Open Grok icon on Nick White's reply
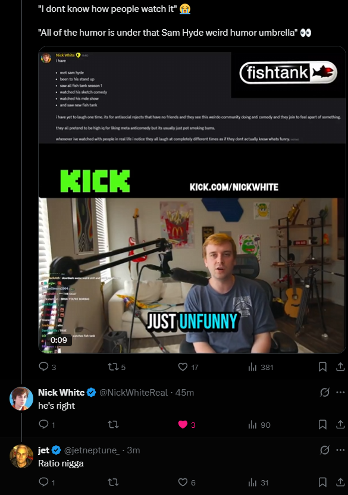 325,393
